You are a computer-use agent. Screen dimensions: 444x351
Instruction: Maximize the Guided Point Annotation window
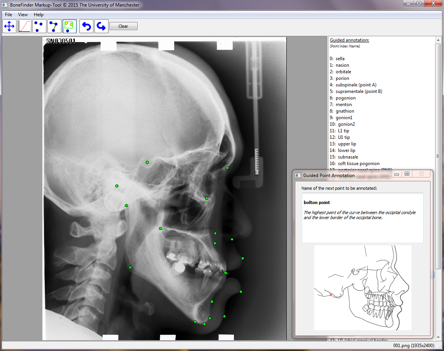pos(407,174)
